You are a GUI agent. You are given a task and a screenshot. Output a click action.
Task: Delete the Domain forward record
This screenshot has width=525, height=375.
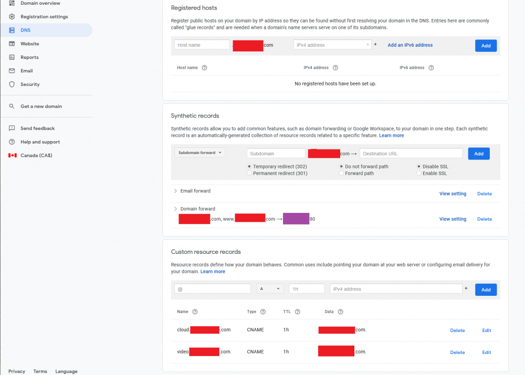pos(485,219)
